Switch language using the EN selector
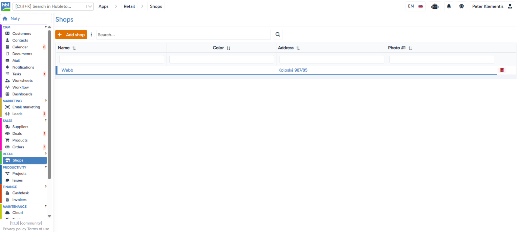 (415, 6)
